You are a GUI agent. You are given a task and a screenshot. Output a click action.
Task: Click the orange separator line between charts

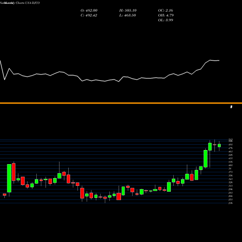coord(121,103)
